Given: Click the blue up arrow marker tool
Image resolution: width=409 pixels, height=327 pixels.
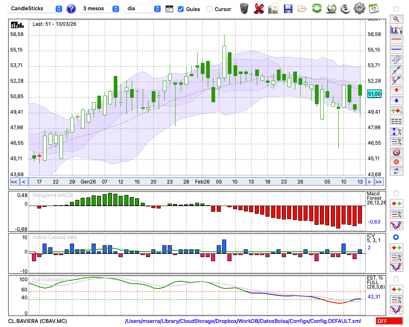Looking at the screenshot, I should 396,101.
